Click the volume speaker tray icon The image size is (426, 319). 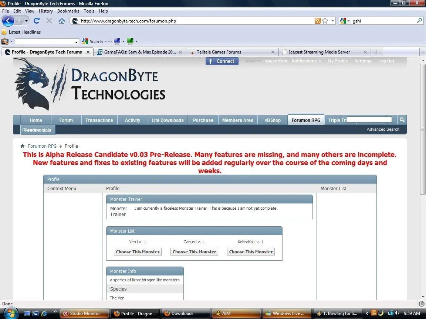click(x=397, y=313)
